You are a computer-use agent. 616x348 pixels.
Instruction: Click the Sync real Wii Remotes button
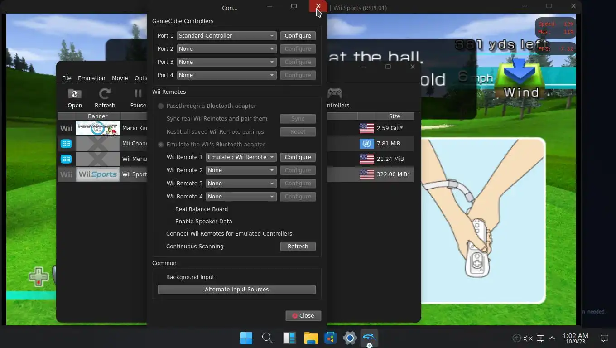[298, 119]
